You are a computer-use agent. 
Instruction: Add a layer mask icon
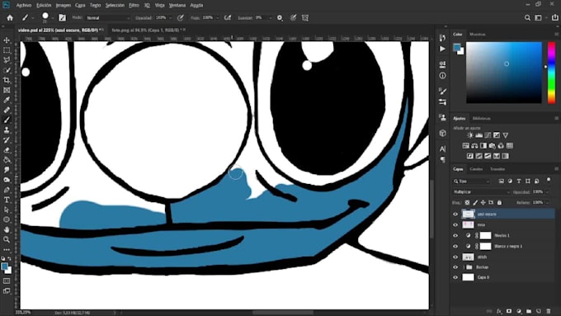pos(509,311)
